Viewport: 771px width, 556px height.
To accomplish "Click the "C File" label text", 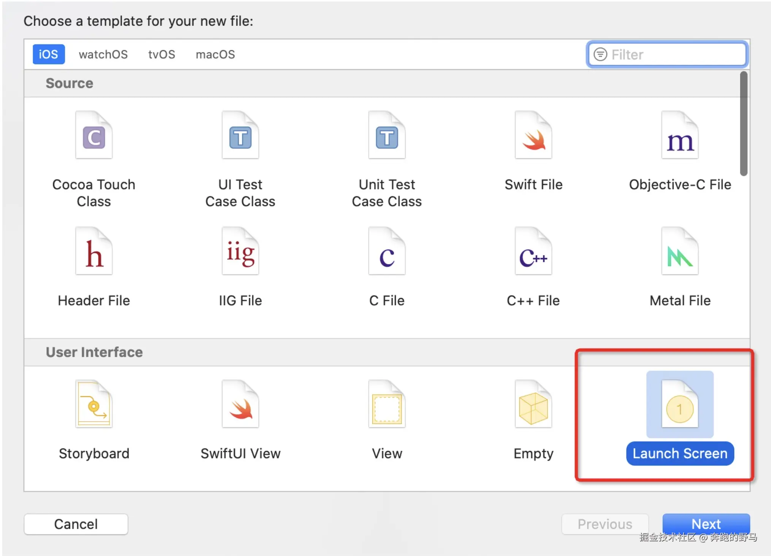I will 387,301.
